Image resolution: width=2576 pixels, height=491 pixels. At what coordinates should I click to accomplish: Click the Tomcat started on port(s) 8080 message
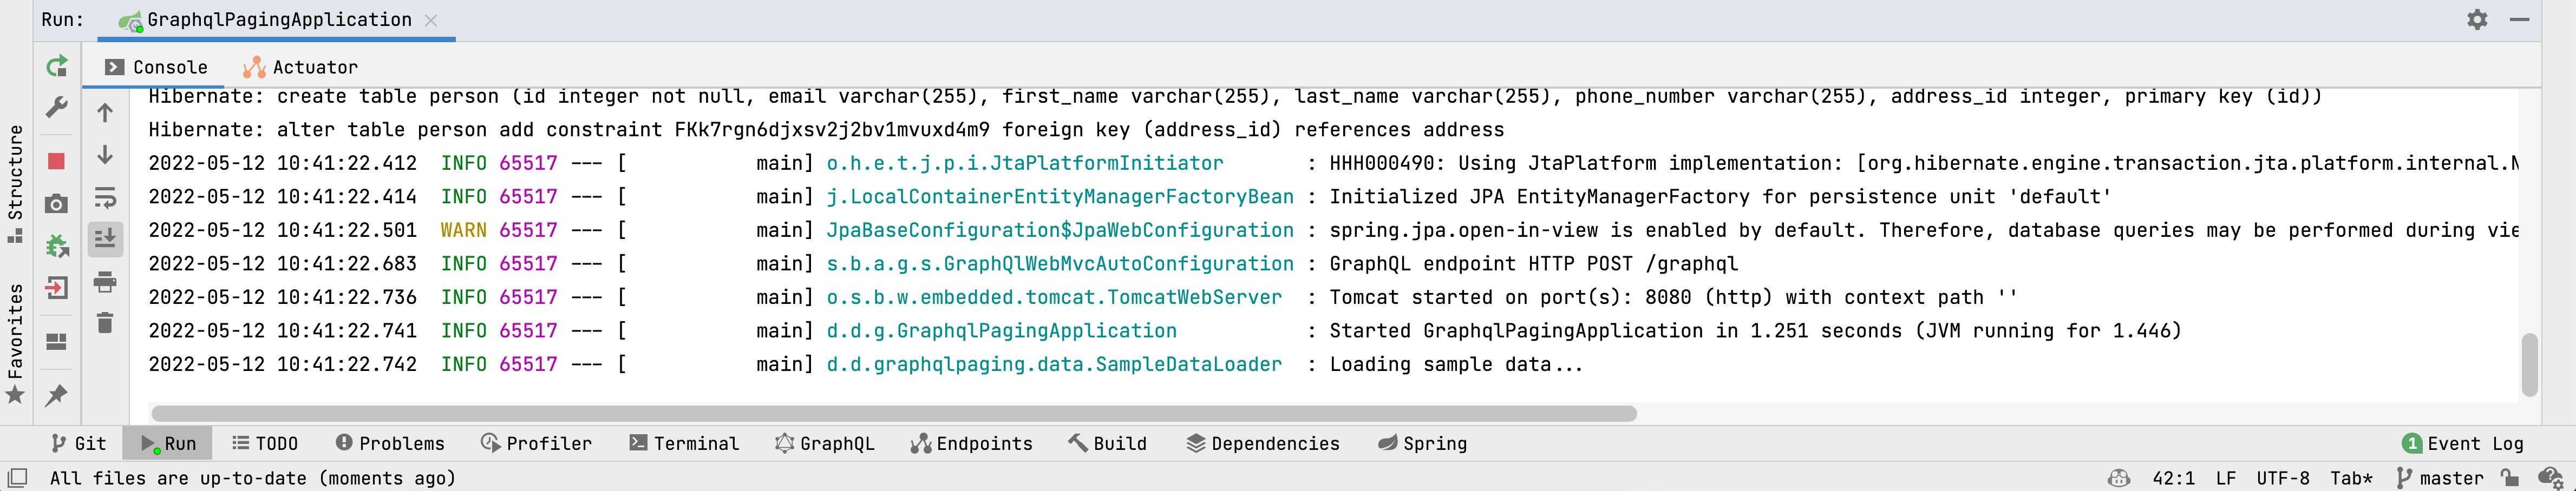click(1673, 296)
